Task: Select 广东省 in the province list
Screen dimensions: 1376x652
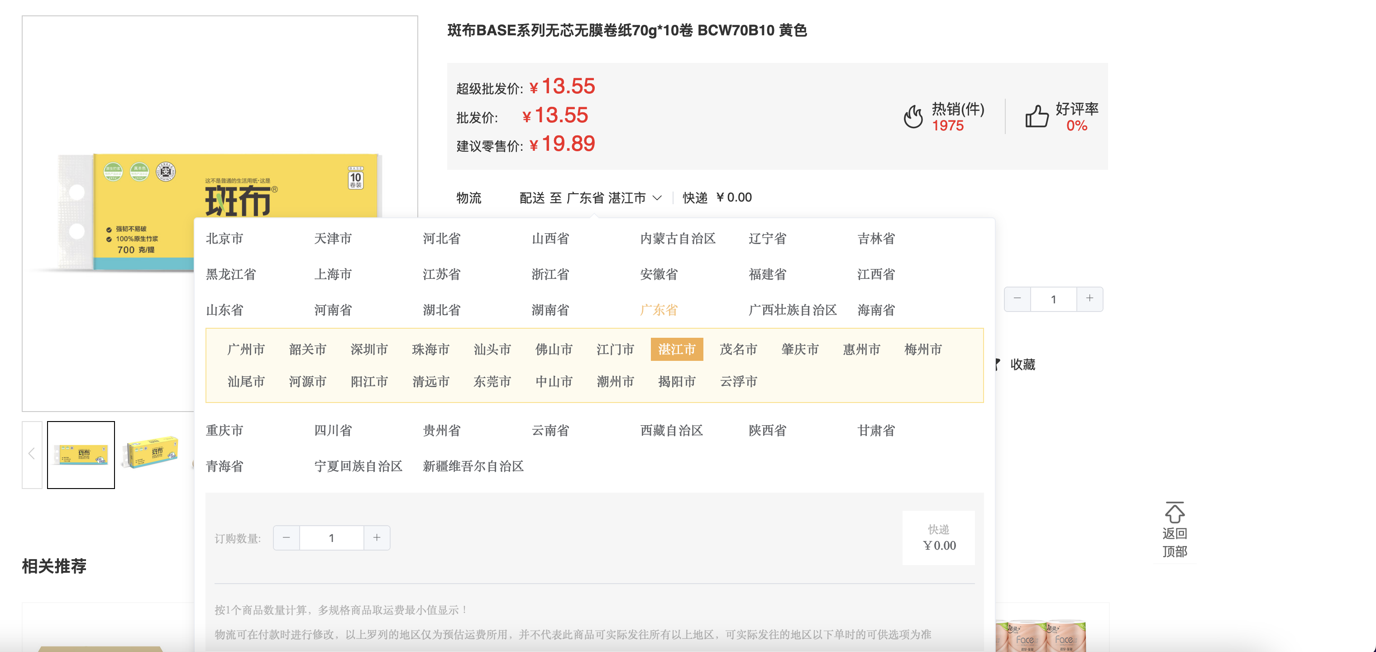Action: [658, 310]
